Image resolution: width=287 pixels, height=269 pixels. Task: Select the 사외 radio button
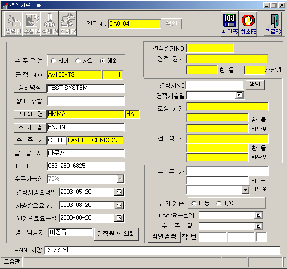pyautogui.click(x=78, y=60)
